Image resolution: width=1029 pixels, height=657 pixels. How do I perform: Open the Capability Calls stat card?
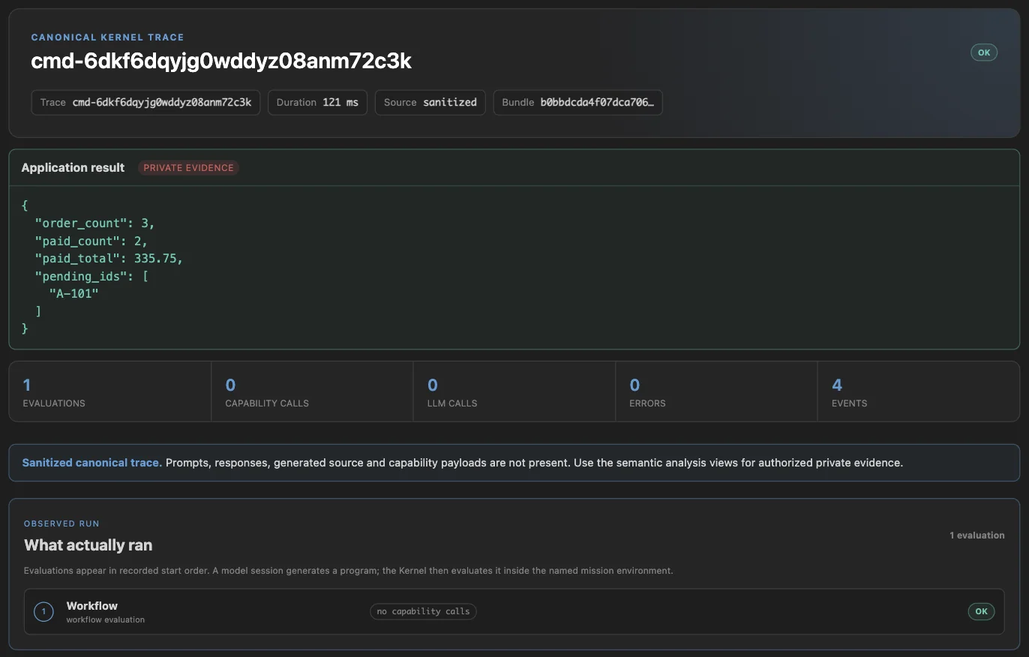coord(312,391)
